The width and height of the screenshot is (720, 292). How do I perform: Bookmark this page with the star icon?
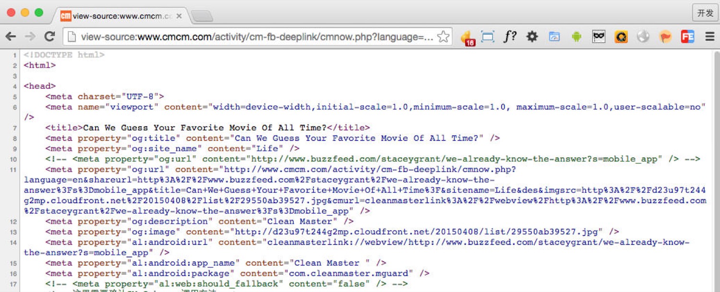tap(444, 37)
